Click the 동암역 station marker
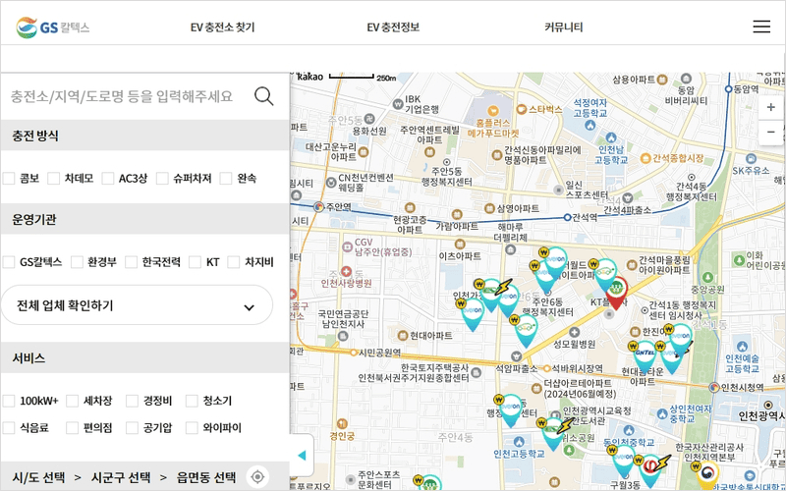Screen dimensions: 786x491 [728, 89]
